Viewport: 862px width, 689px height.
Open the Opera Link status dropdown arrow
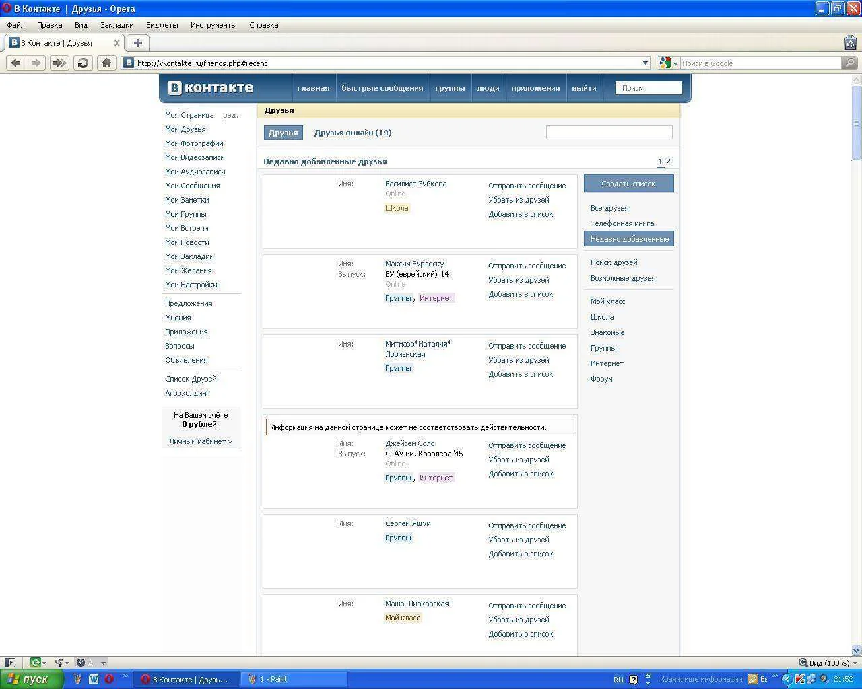pos(44,663)
